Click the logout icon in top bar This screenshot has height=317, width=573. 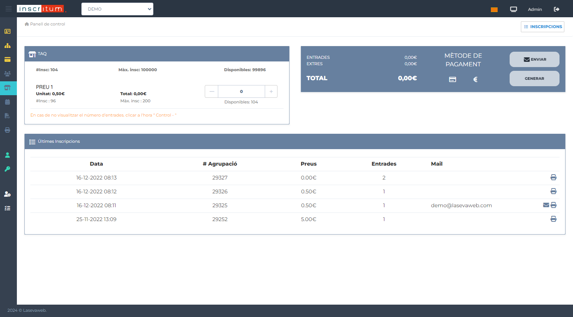(x=556, y=9)
